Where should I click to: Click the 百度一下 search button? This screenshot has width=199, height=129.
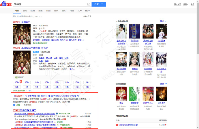pos(99,4)
